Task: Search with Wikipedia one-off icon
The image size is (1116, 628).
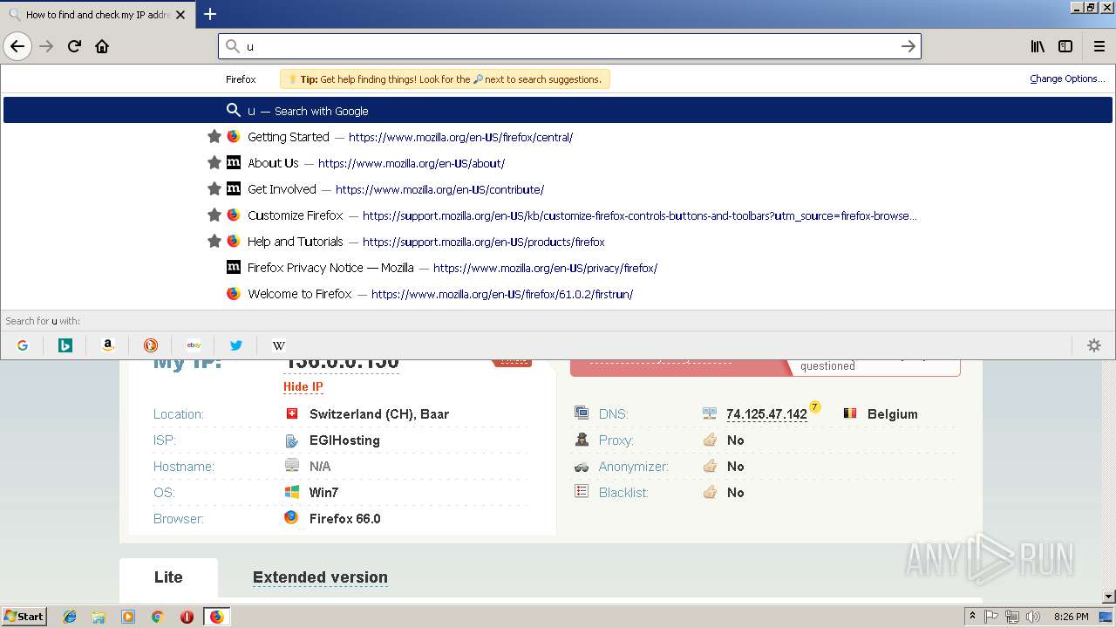Action: click(x=278, y=345)
